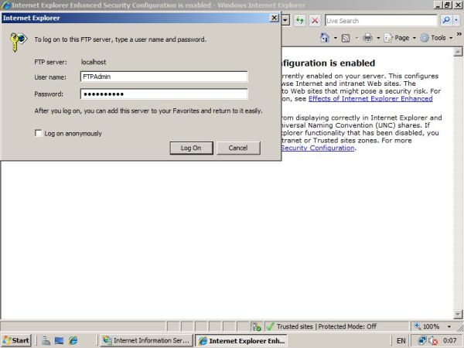464x348 pixels.
Task: Expand the Home button dropdown arrow
Action: (336, 38)
